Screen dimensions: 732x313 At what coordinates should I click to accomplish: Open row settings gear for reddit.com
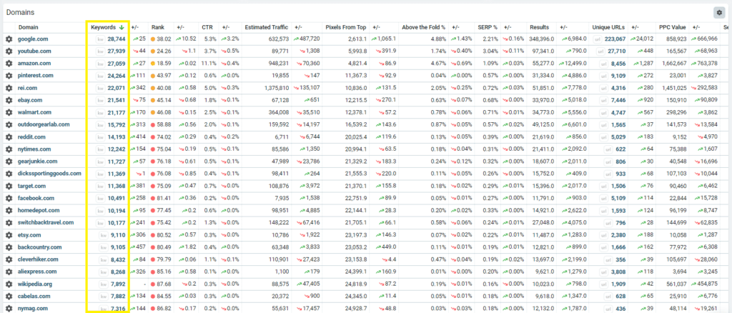tap(9, 137)
